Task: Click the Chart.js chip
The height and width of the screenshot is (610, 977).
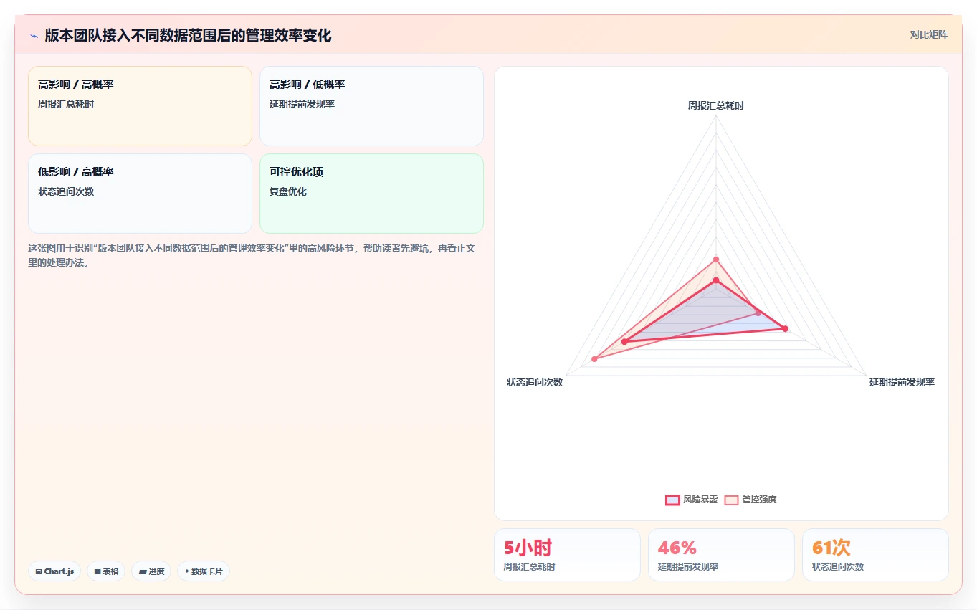Action: (x=54, y=571)
